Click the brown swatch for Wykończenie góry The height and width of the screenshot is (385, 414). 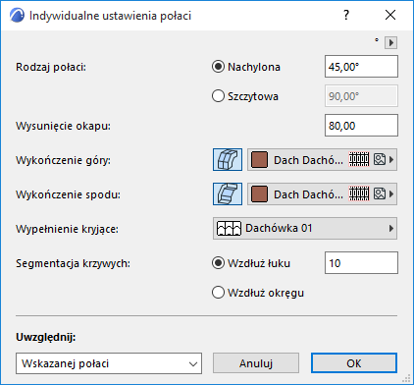pyautogui.click(x=259, y=160)
